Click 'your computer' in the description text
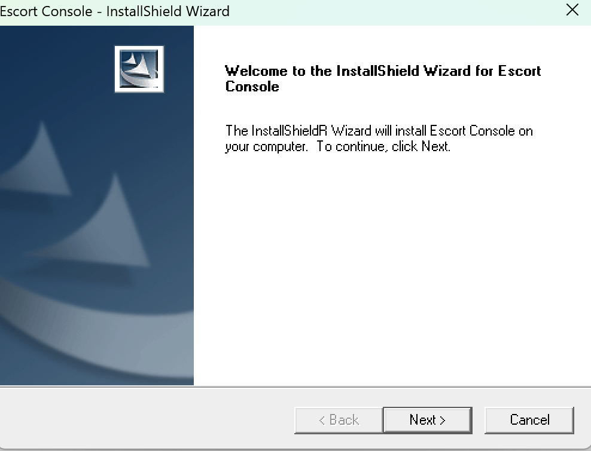The image size is (591, 451). pyautogui.click(x=266, y=146)
